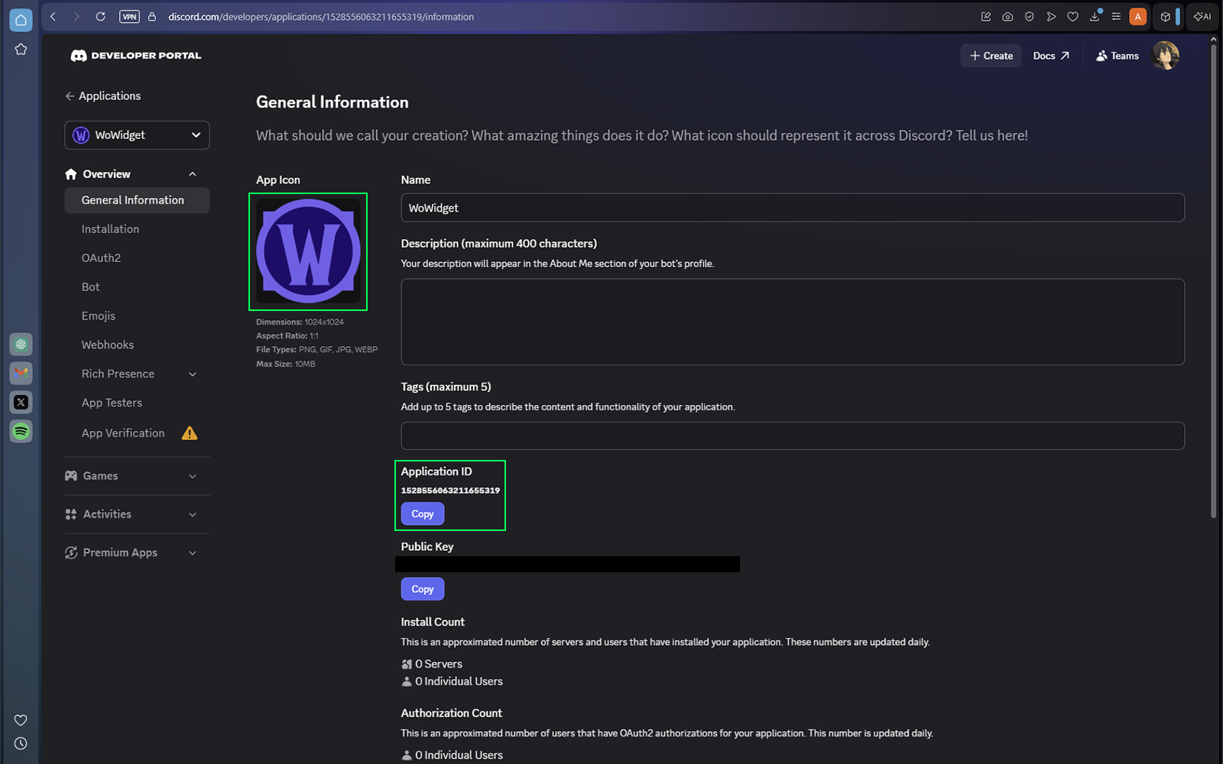This screenshot has height=764, width=1223.
Task: Open the extensions cube icon
Action: pyautogui.click(x=1166, y=17)
